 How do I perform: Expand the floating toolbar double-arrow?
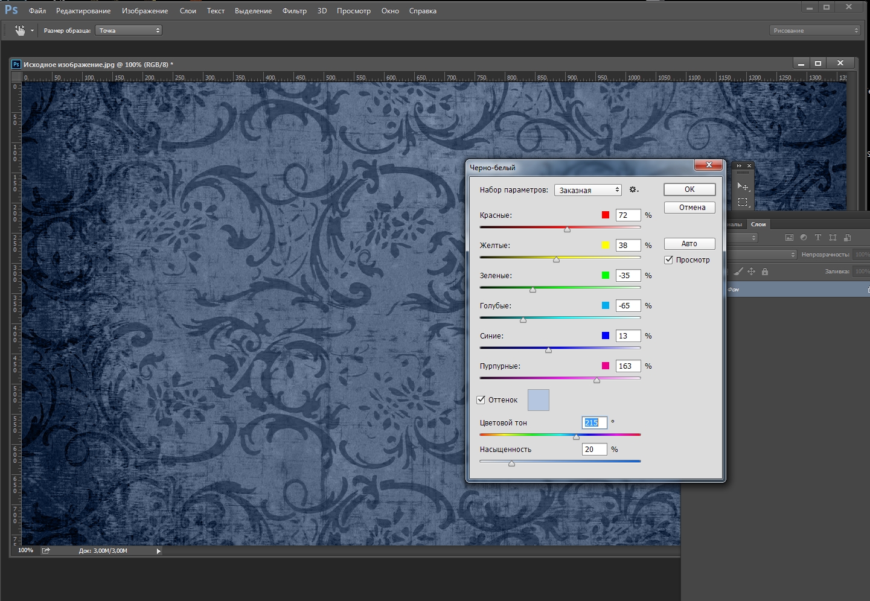739,166
